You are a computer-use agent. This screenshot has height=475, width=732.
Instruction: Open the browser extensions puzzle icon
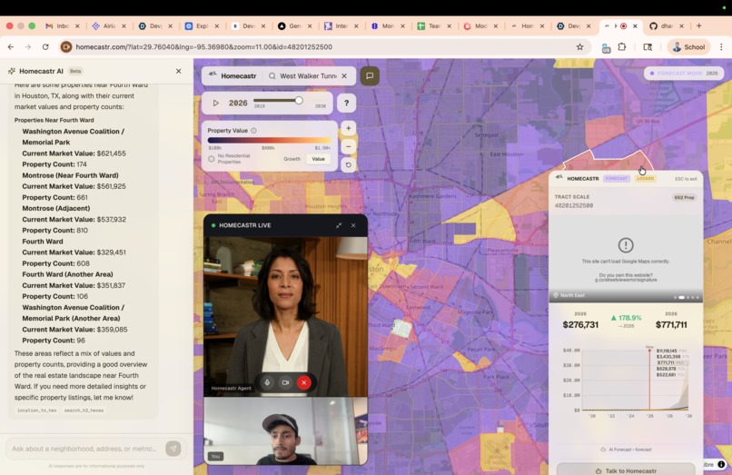(622, 46)
